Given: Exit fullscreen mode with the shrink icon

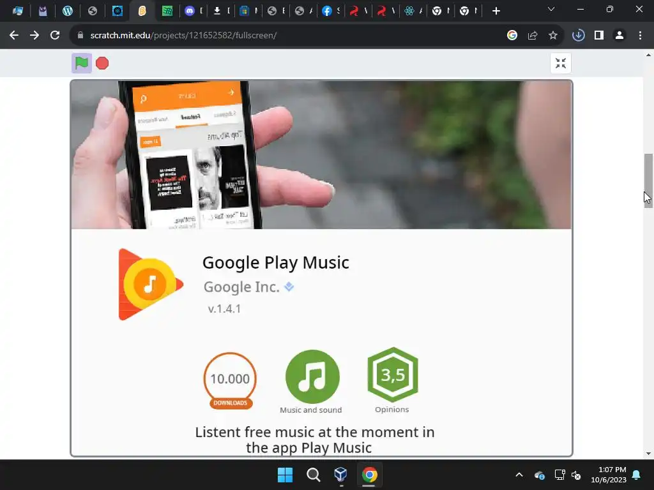Looking at the screenshot, I should point(561,63).
